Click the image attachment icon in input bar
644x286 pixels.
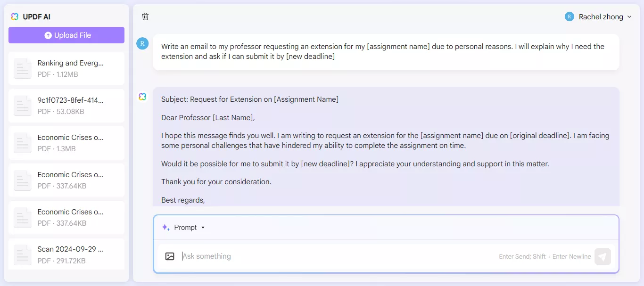pos(170,256)
